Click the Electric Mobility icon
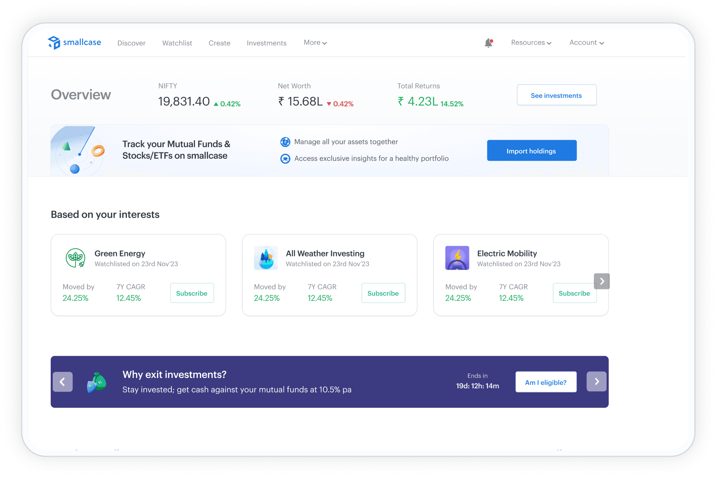 click(x=457, y=258)
